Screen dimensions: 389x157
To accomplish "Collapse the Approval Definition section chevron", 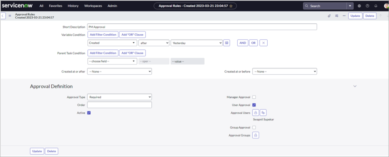I will (x=354, y=86).
